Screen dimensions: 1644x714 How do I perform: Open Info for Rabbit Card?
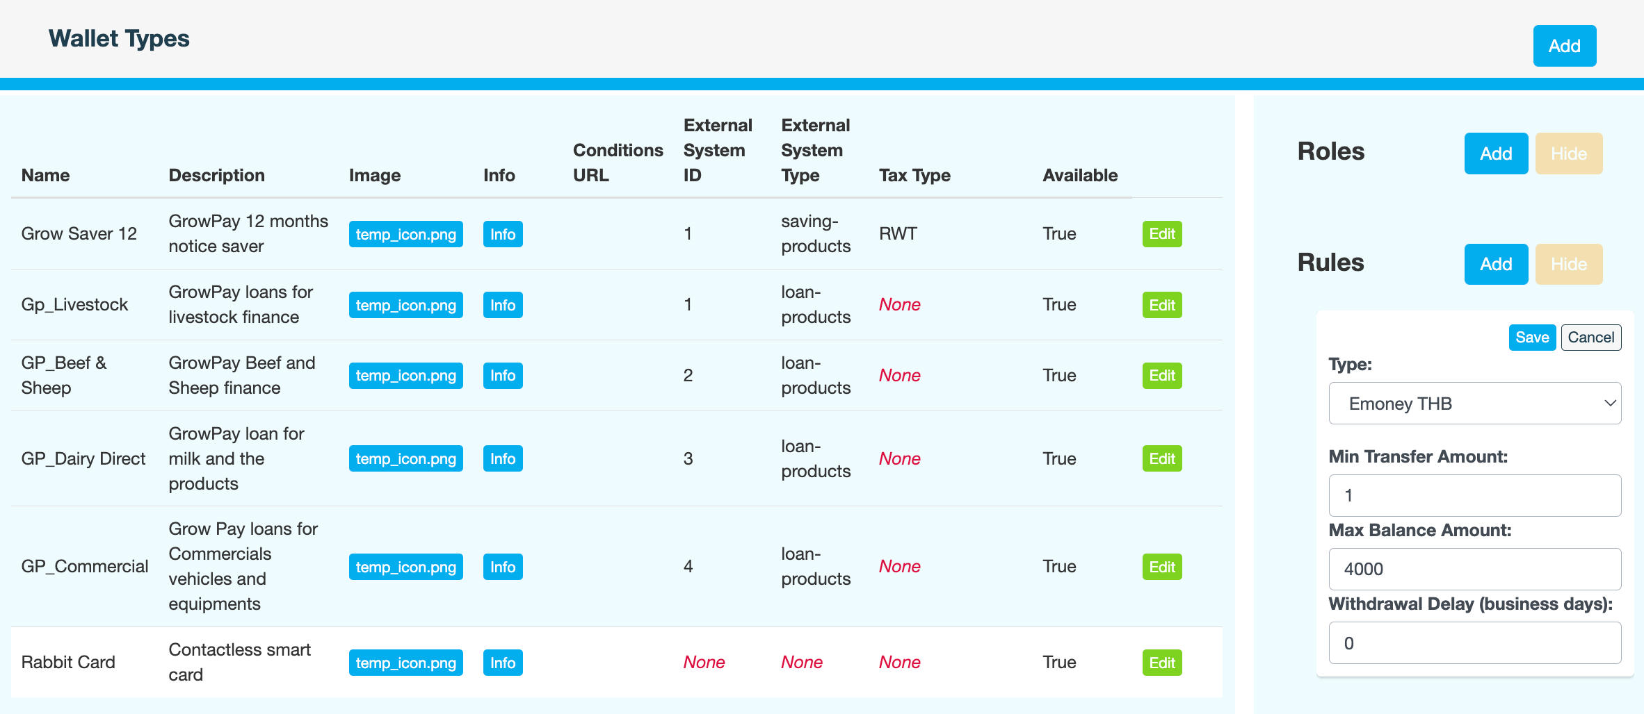coord(502,663)
